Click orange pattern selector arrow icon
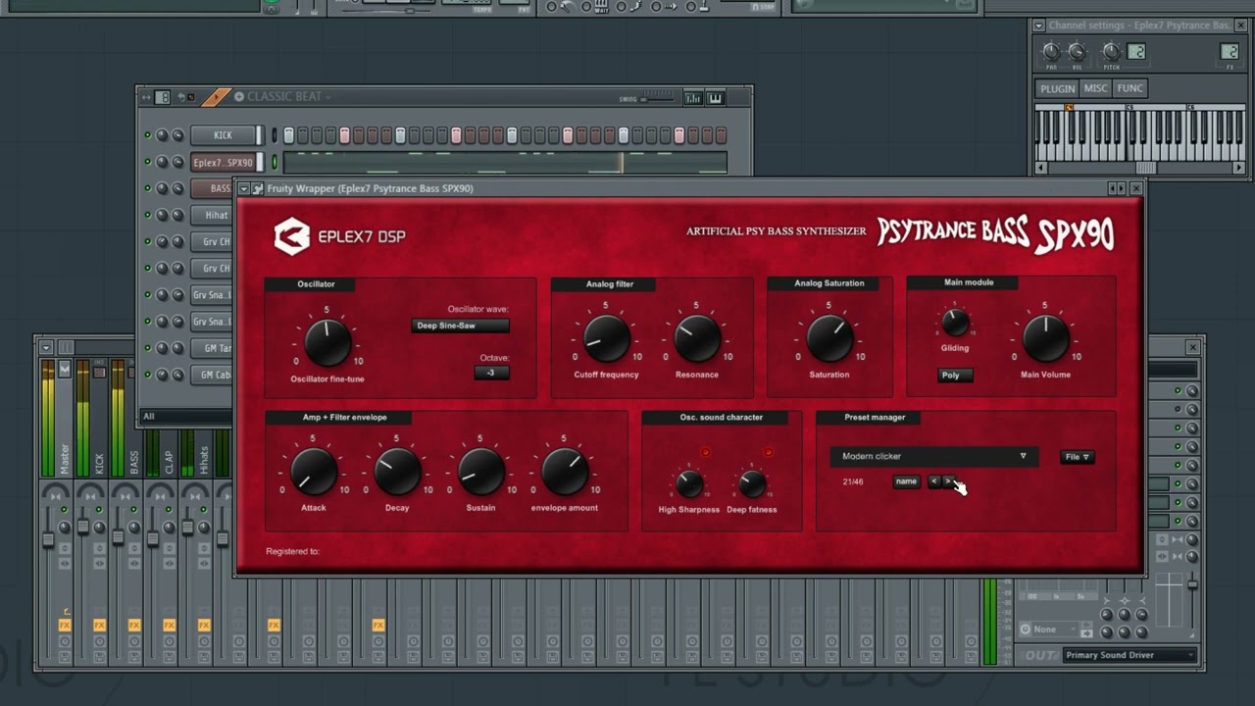 coord(216,97)
